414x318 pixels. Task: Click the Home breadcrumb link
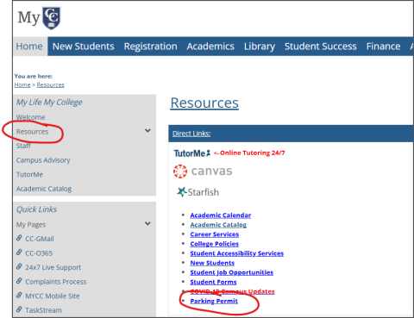click(x=22, y=84)
